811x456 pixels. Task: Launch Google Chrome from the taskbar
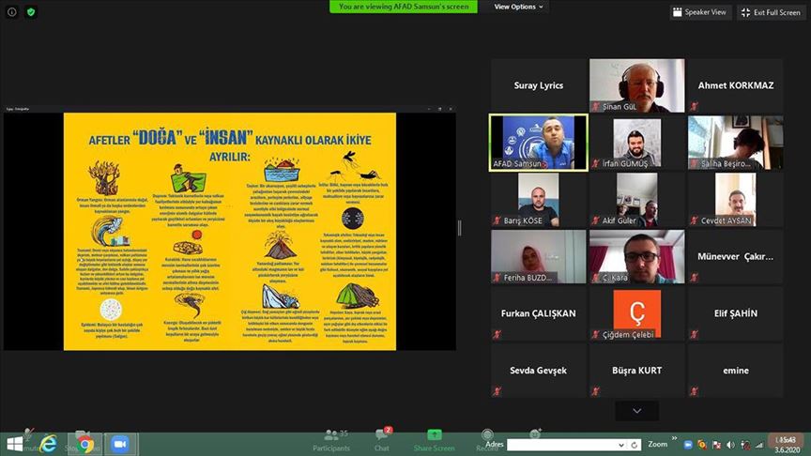(85, 445)
